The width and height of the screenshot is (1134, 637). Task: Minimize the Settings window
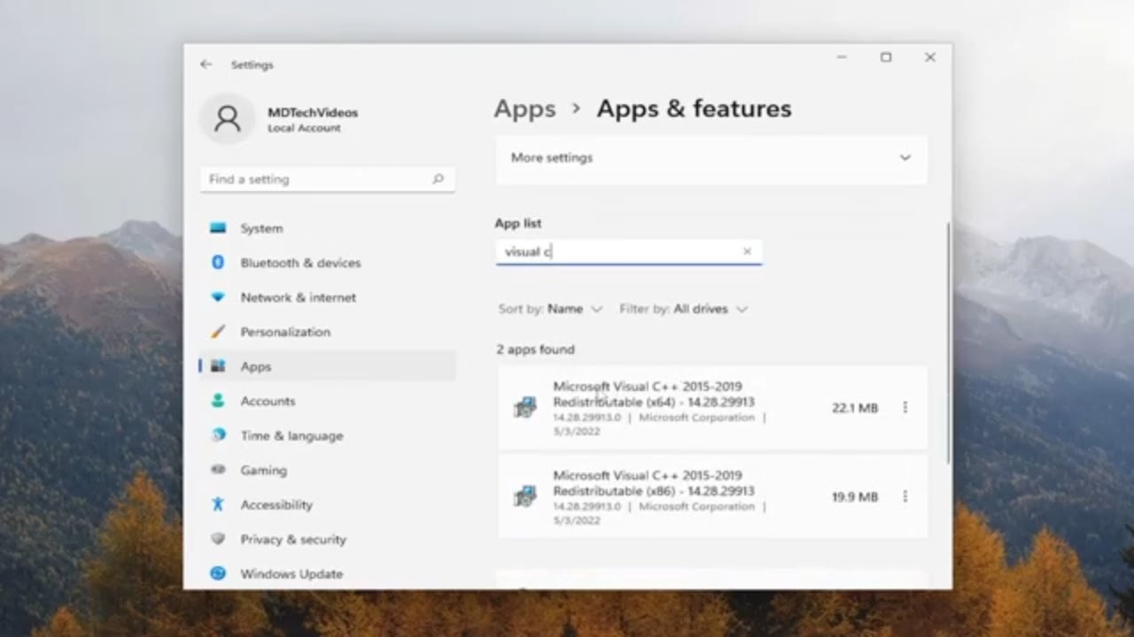(841, 58)
